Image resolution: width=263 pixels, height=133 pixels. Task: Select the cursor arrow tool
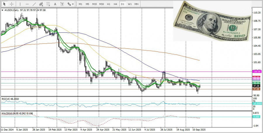click(4, 4)
